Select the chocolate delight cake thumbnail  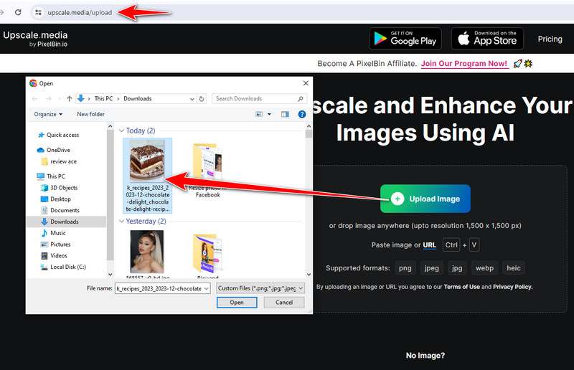click(147, 161)
